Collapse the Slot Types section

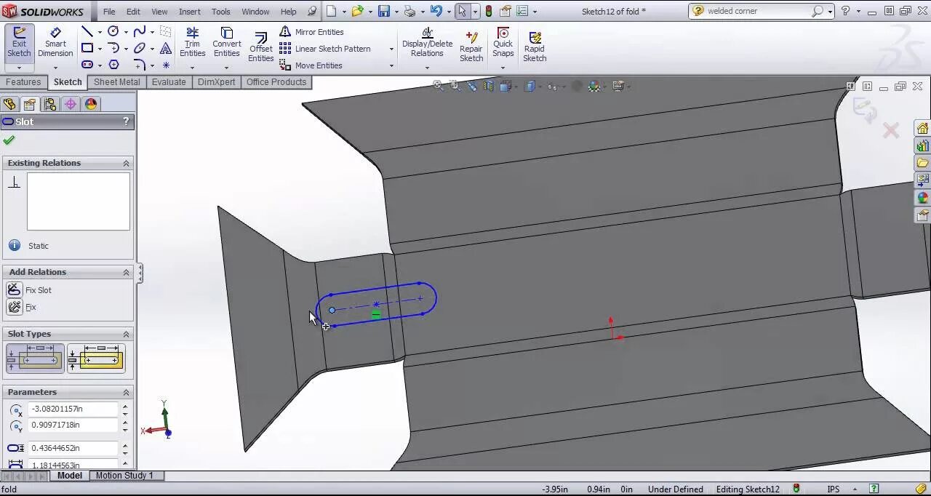tap(126, 334)
